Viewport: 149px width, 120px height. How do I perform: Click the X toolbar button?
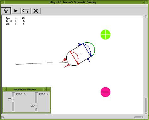click(36, 11)
